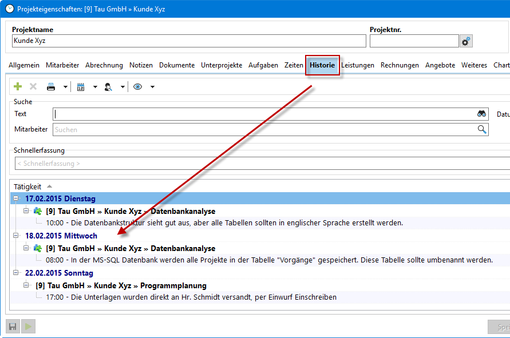Click the Schnellerfassung quick entry field
Screen dimensions: 510x338
[x=262, y=164]
